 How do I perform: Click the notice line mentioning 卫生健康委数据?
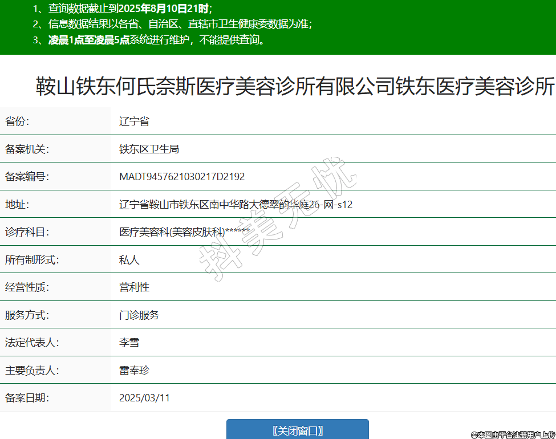coord(172,24)
